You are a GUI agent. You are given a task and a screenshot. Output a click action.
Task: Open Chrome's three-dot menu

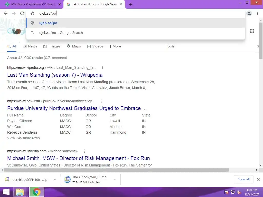click(x=257, y=13)
